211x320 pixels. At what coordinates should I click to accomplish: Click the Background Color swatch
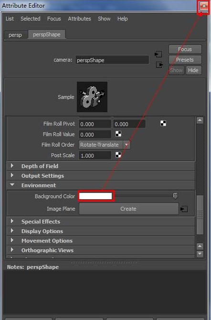(95, 196)
